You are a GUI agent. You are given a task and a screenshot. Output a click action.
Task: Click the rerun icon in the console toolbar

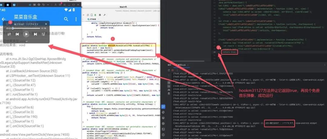tap(169, 70)
